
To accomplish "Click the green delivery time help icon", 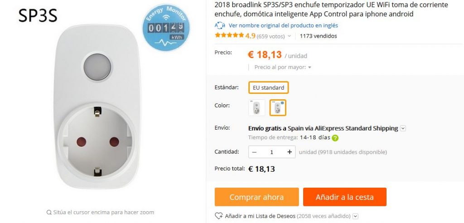I will pos(335,138).
